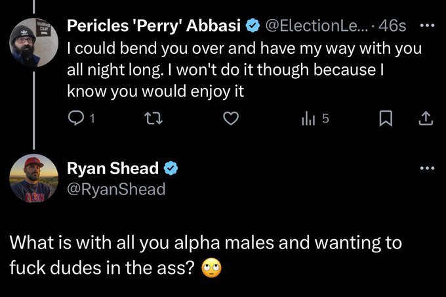Click the eye-roll emoji in Ryan's tweet
Image resolution: width=446 pixels, height=297 pixels.
coord(210,267)
